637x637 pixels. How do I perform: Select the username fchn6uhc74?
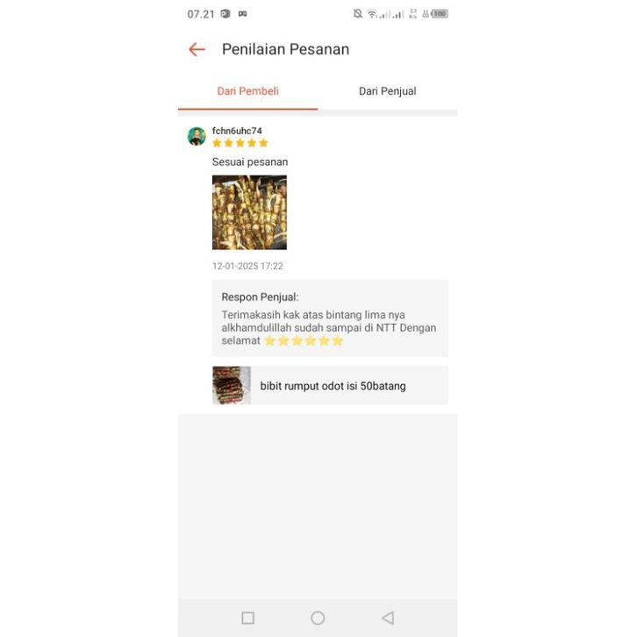coord(237,131)
